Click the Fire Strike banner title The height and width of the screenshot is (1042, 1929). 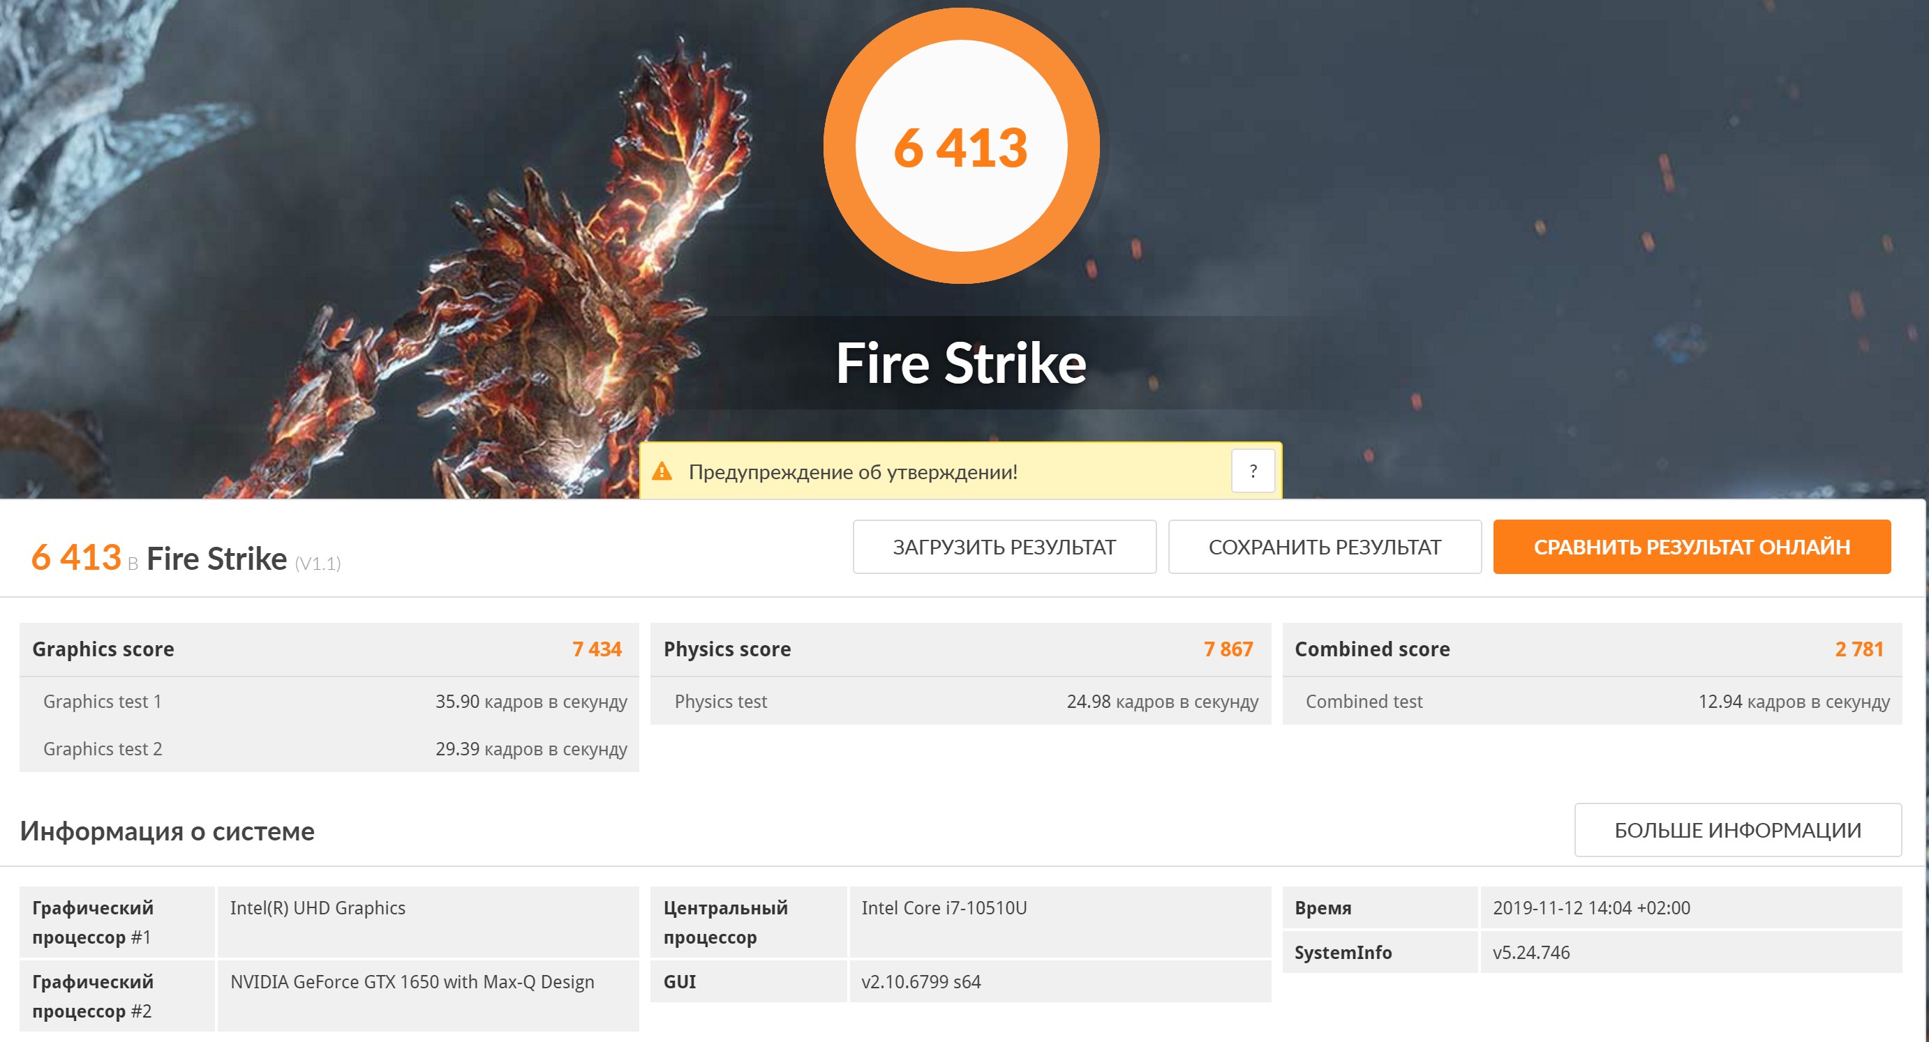click(961, 363)
